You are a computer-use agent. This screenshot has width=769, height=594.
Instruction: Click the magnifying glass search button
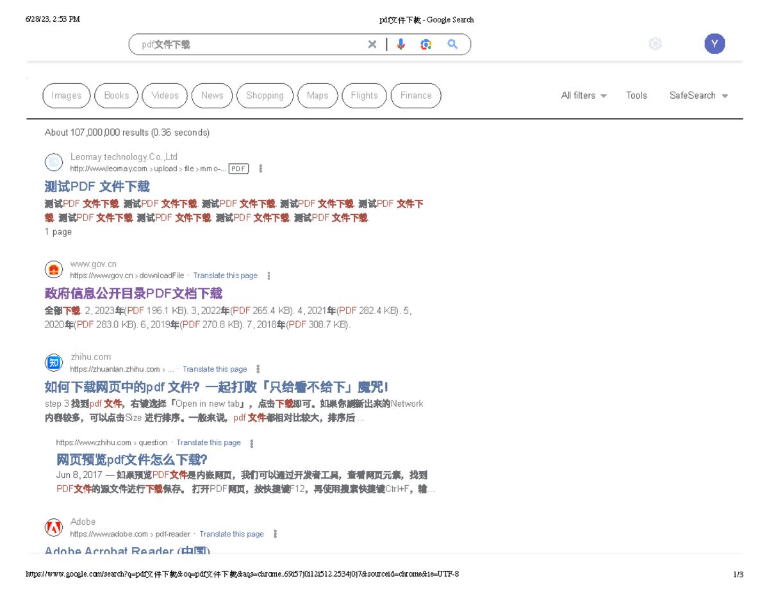tap(452, 44)
